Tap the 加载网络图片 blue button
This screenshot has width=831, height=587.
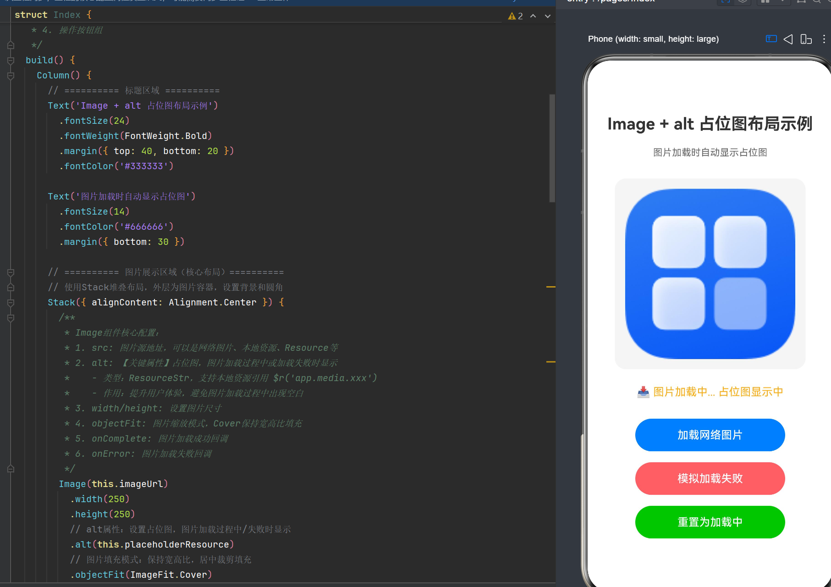[710, 435]
